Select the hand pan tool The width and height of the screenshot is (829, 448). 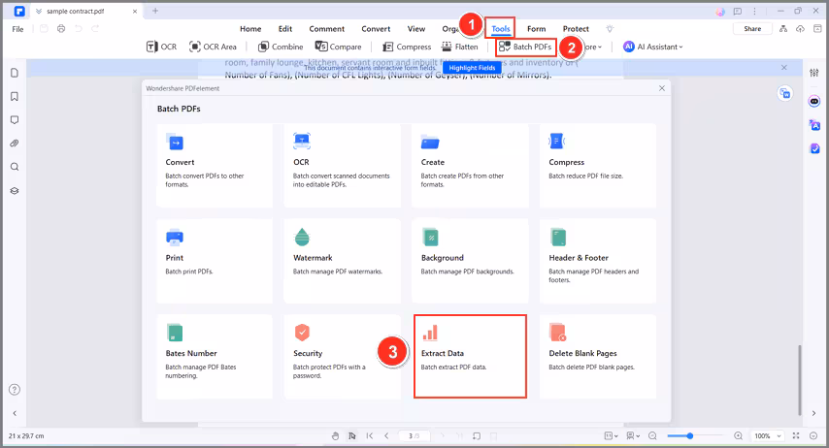click(x=335, y=435)
